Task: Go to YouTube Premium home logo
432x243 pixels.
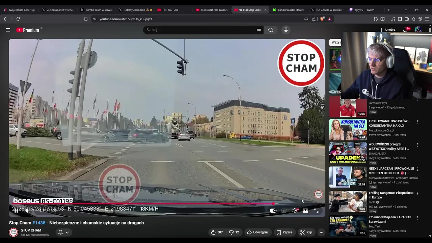Action: coord(28,30)
